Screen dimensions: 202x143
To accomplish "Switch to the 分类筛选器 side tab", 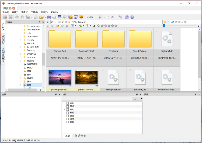I will [3, 55].
